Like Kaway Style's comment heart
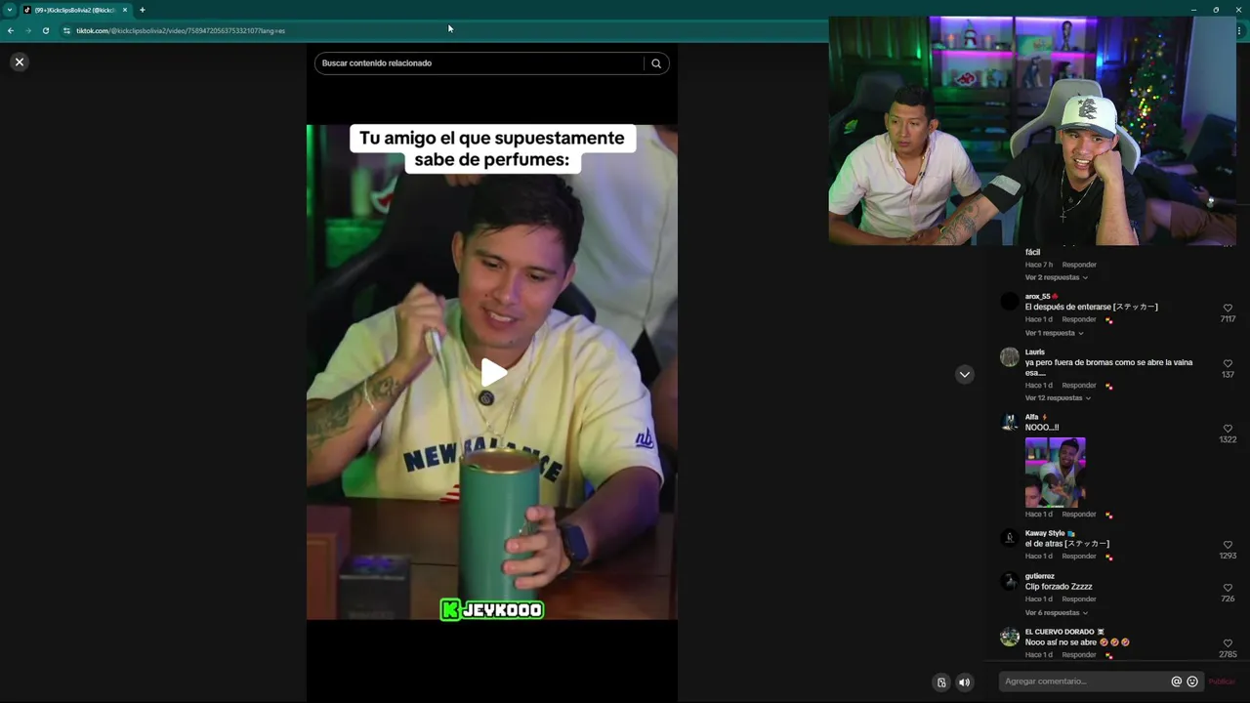Viewport: 1250px width, 703px height. [x=1228, y=545]
